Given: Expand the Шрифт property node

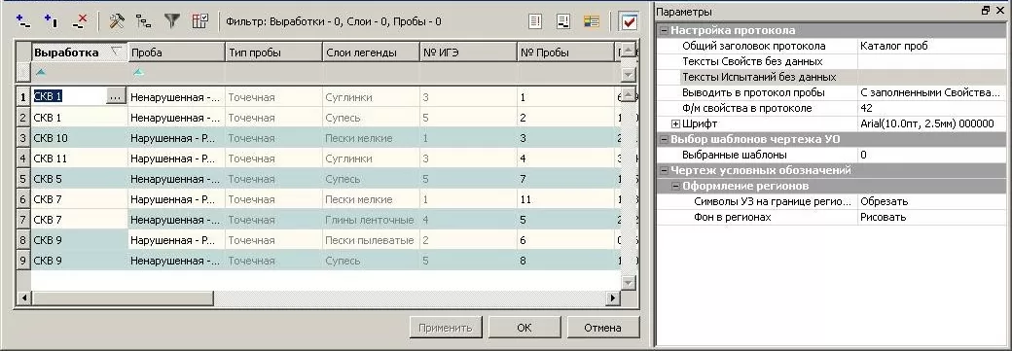Looking at the screenshot, I should (675, 123).
